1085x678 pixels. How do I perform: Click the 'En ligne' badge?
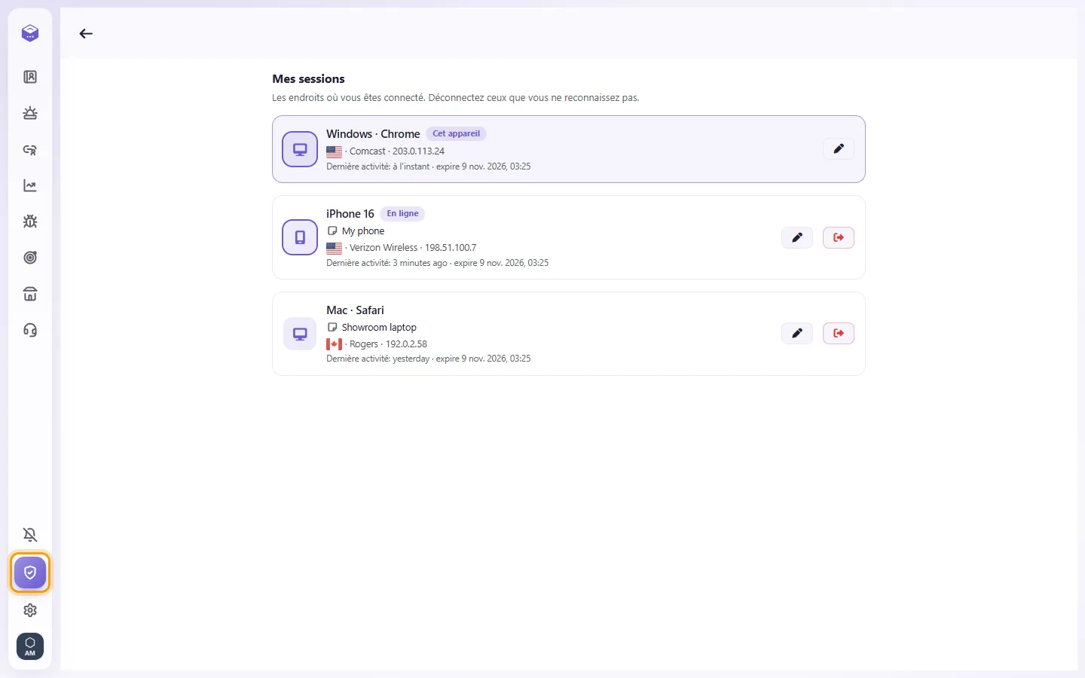click(402, 213)
